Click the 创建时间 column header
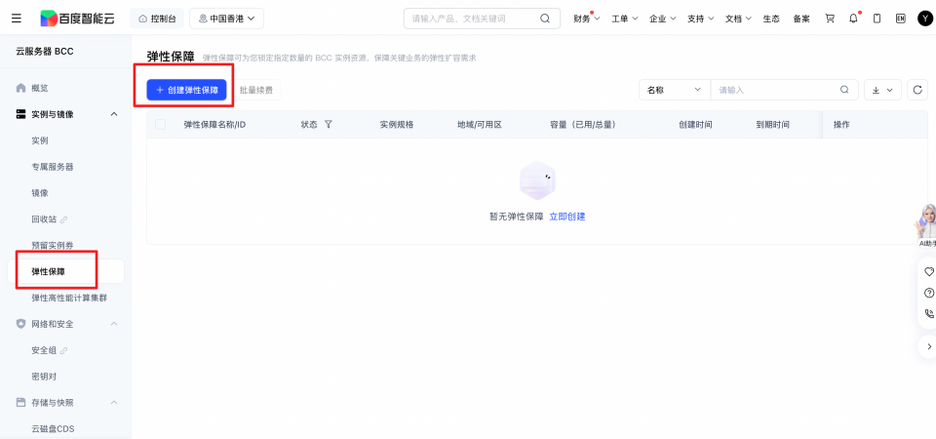This screenshot has width=936, height=439. tap(695, 124)
